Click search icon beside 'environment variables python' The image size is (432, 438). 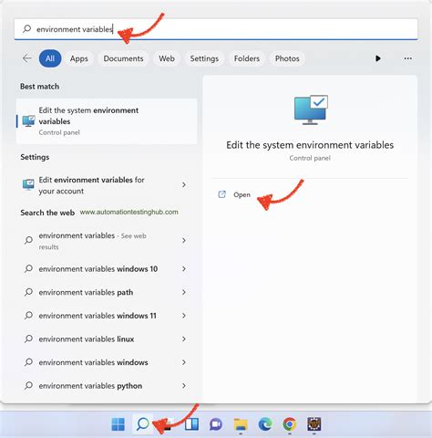(28, 385)
